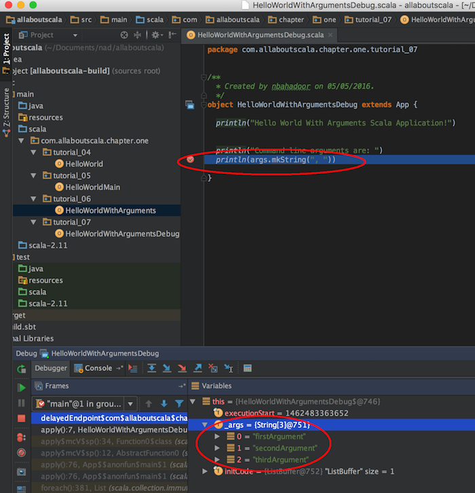Viewport: 475px width, 493px height.
Task: Open View Breakpoints icon
Action: point(21,437)
